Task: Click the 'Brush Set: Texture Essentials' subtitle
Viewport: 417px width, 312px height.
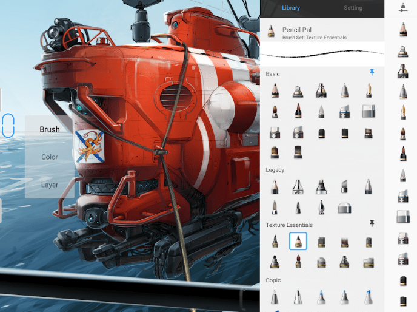Action: (315, 38)
